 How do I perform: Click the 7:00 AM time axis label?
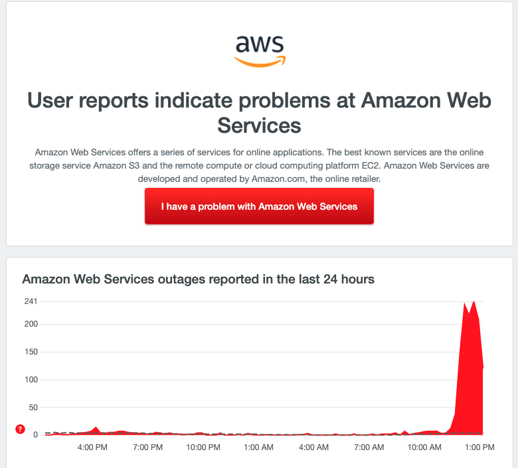pyautogui.click(x=369, y=447)
